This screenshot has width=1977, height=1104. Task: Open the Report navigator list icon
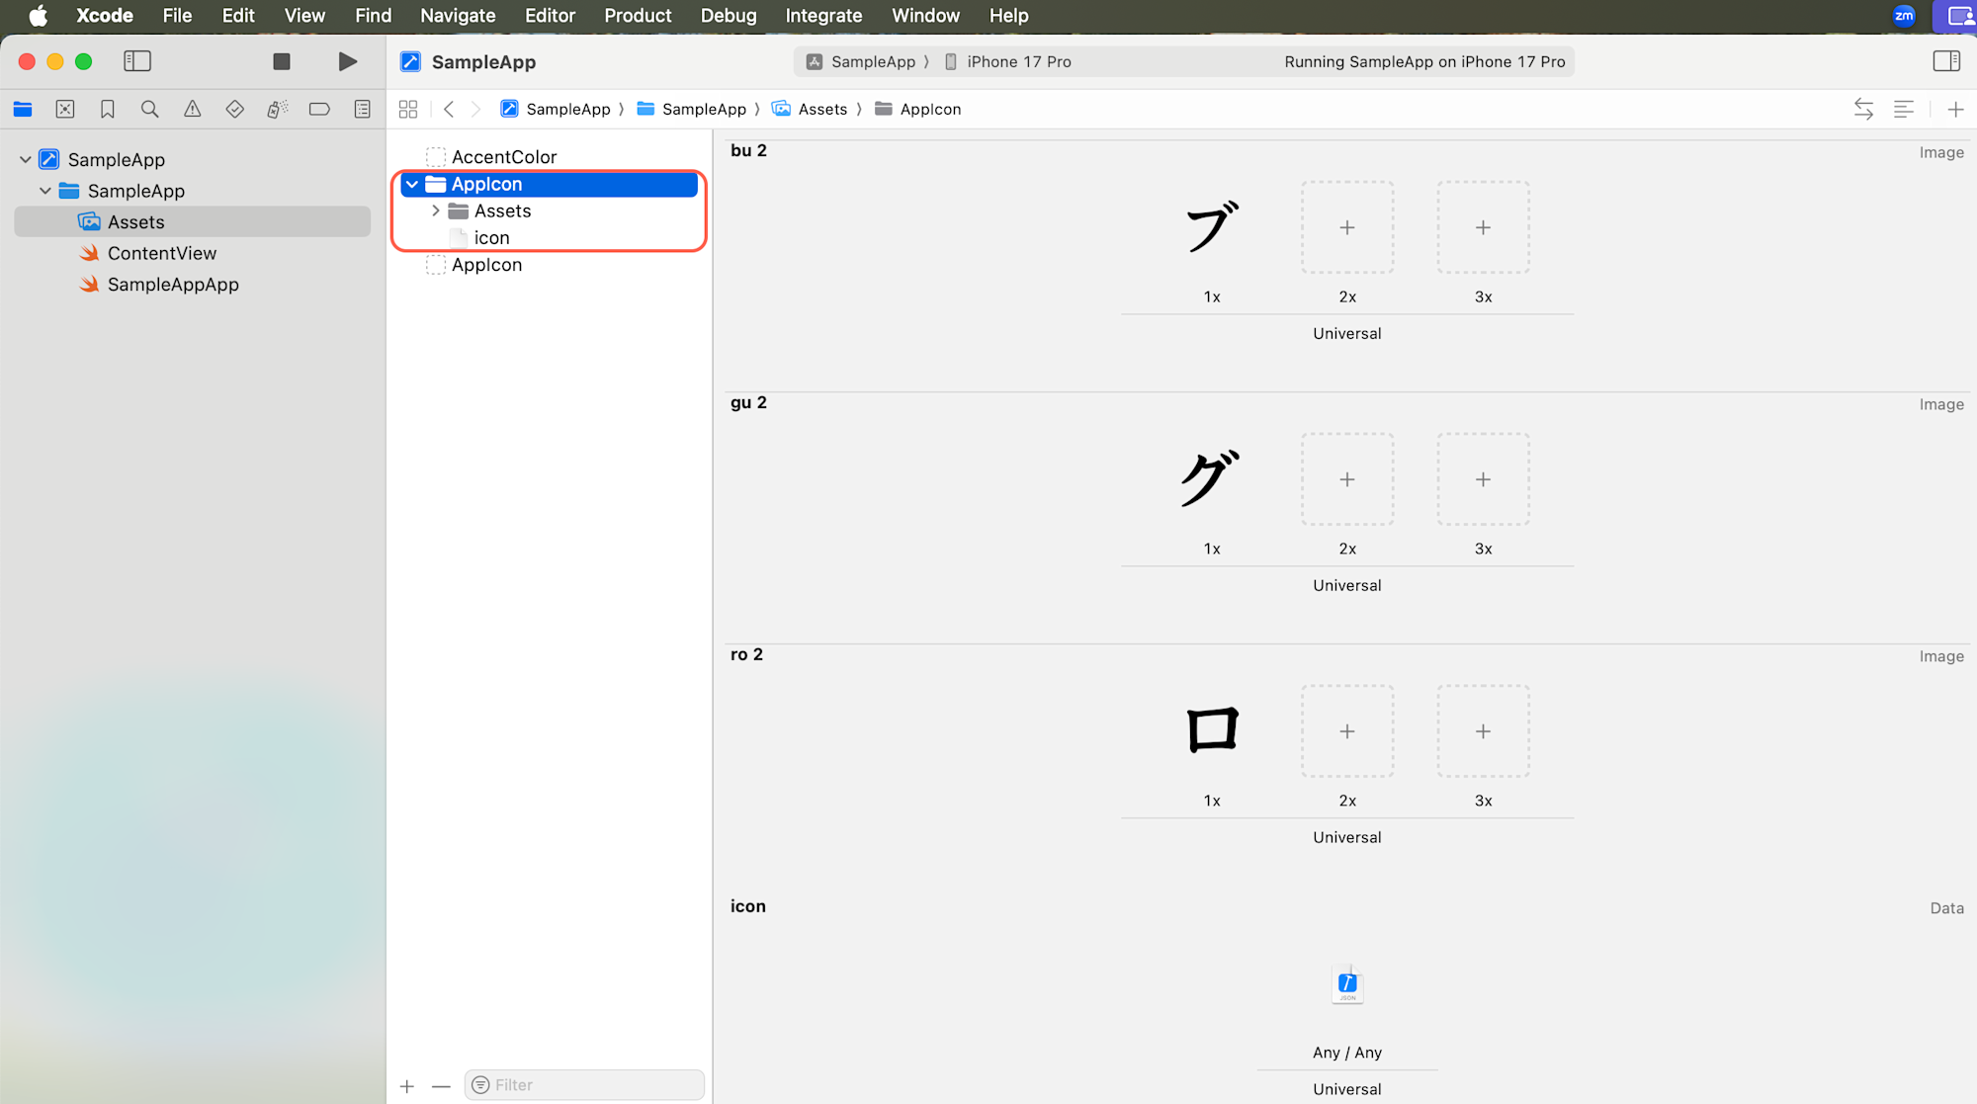363,109
